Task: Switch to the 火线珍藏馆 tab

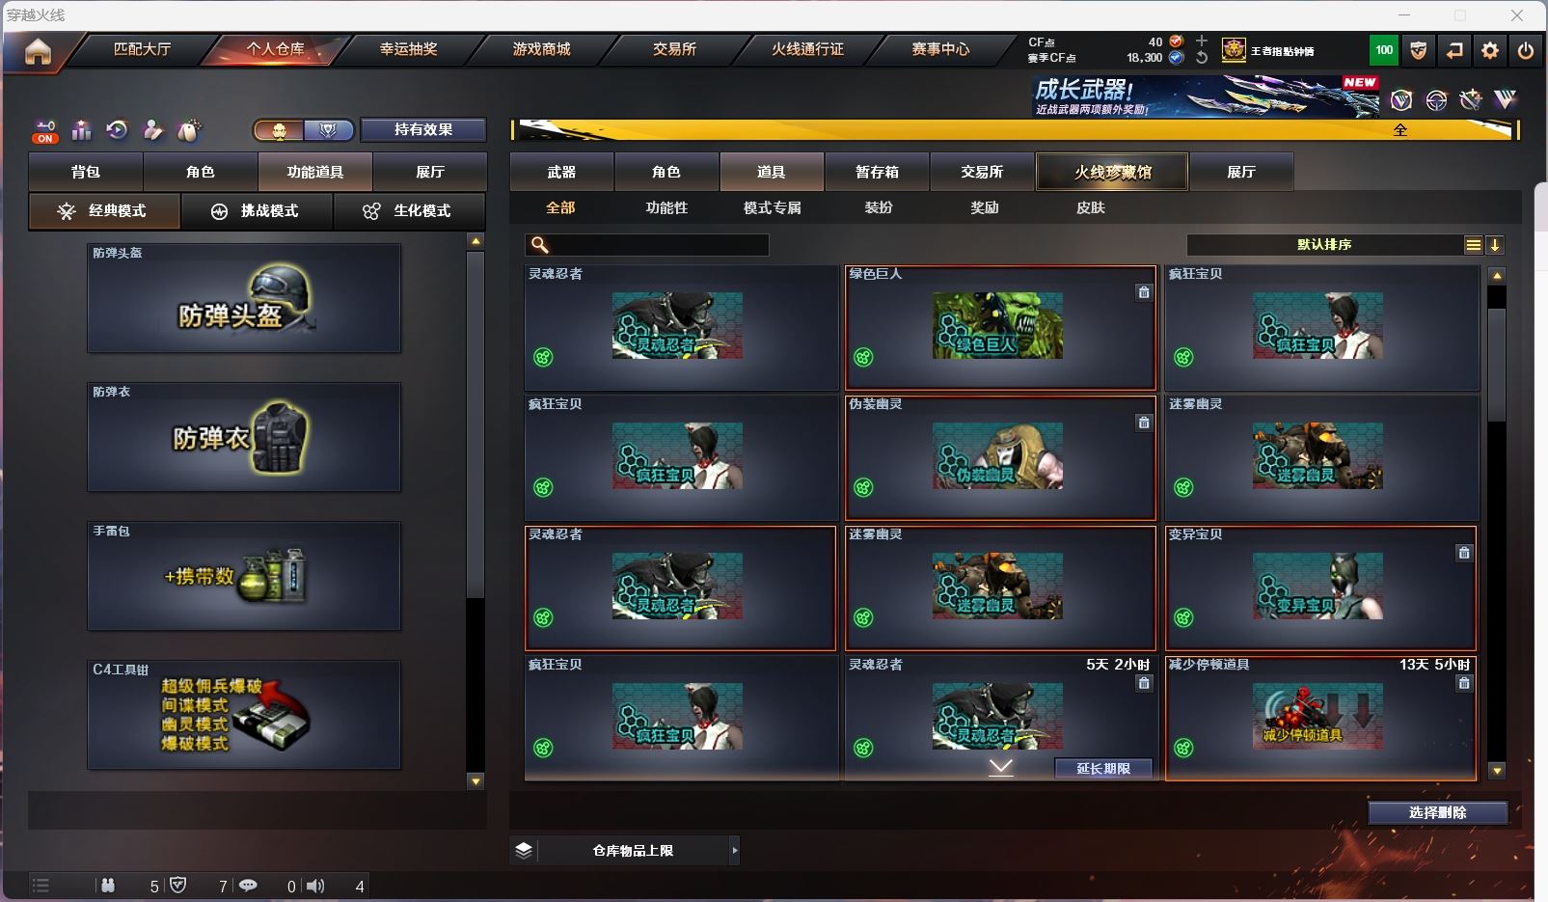Action: point(1112,172)
